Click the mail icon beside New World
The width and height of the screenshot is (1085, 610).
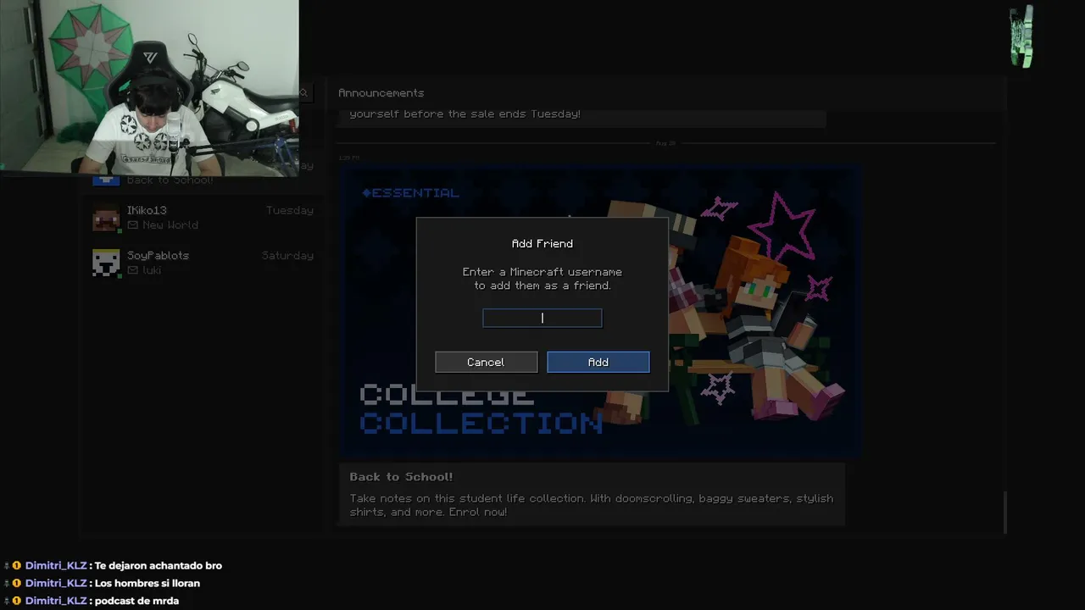point(132,225)
